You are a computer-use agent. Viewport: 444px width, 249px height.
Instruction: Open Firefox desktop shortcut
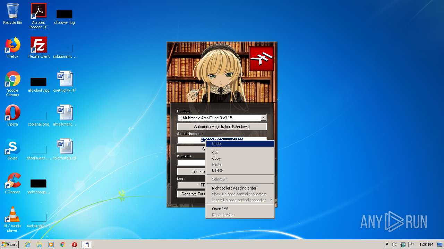[x=12, y=48]
